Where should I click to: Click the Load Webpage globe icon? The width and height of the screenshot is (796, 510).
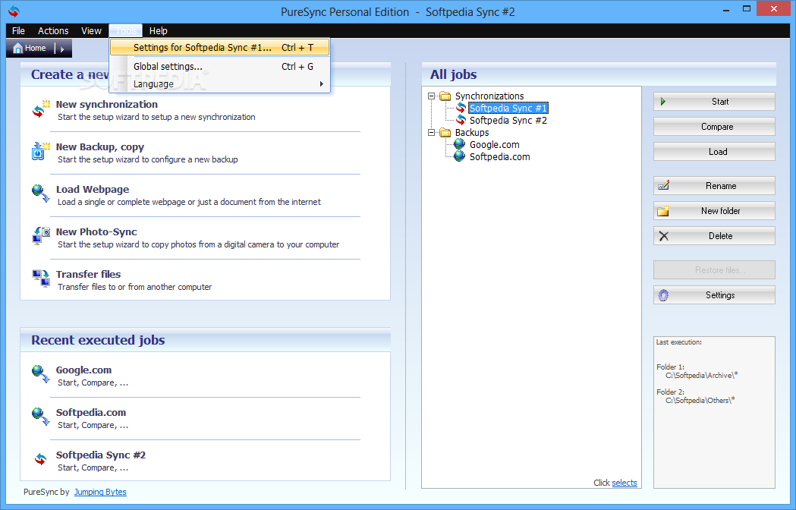[41, 193]
